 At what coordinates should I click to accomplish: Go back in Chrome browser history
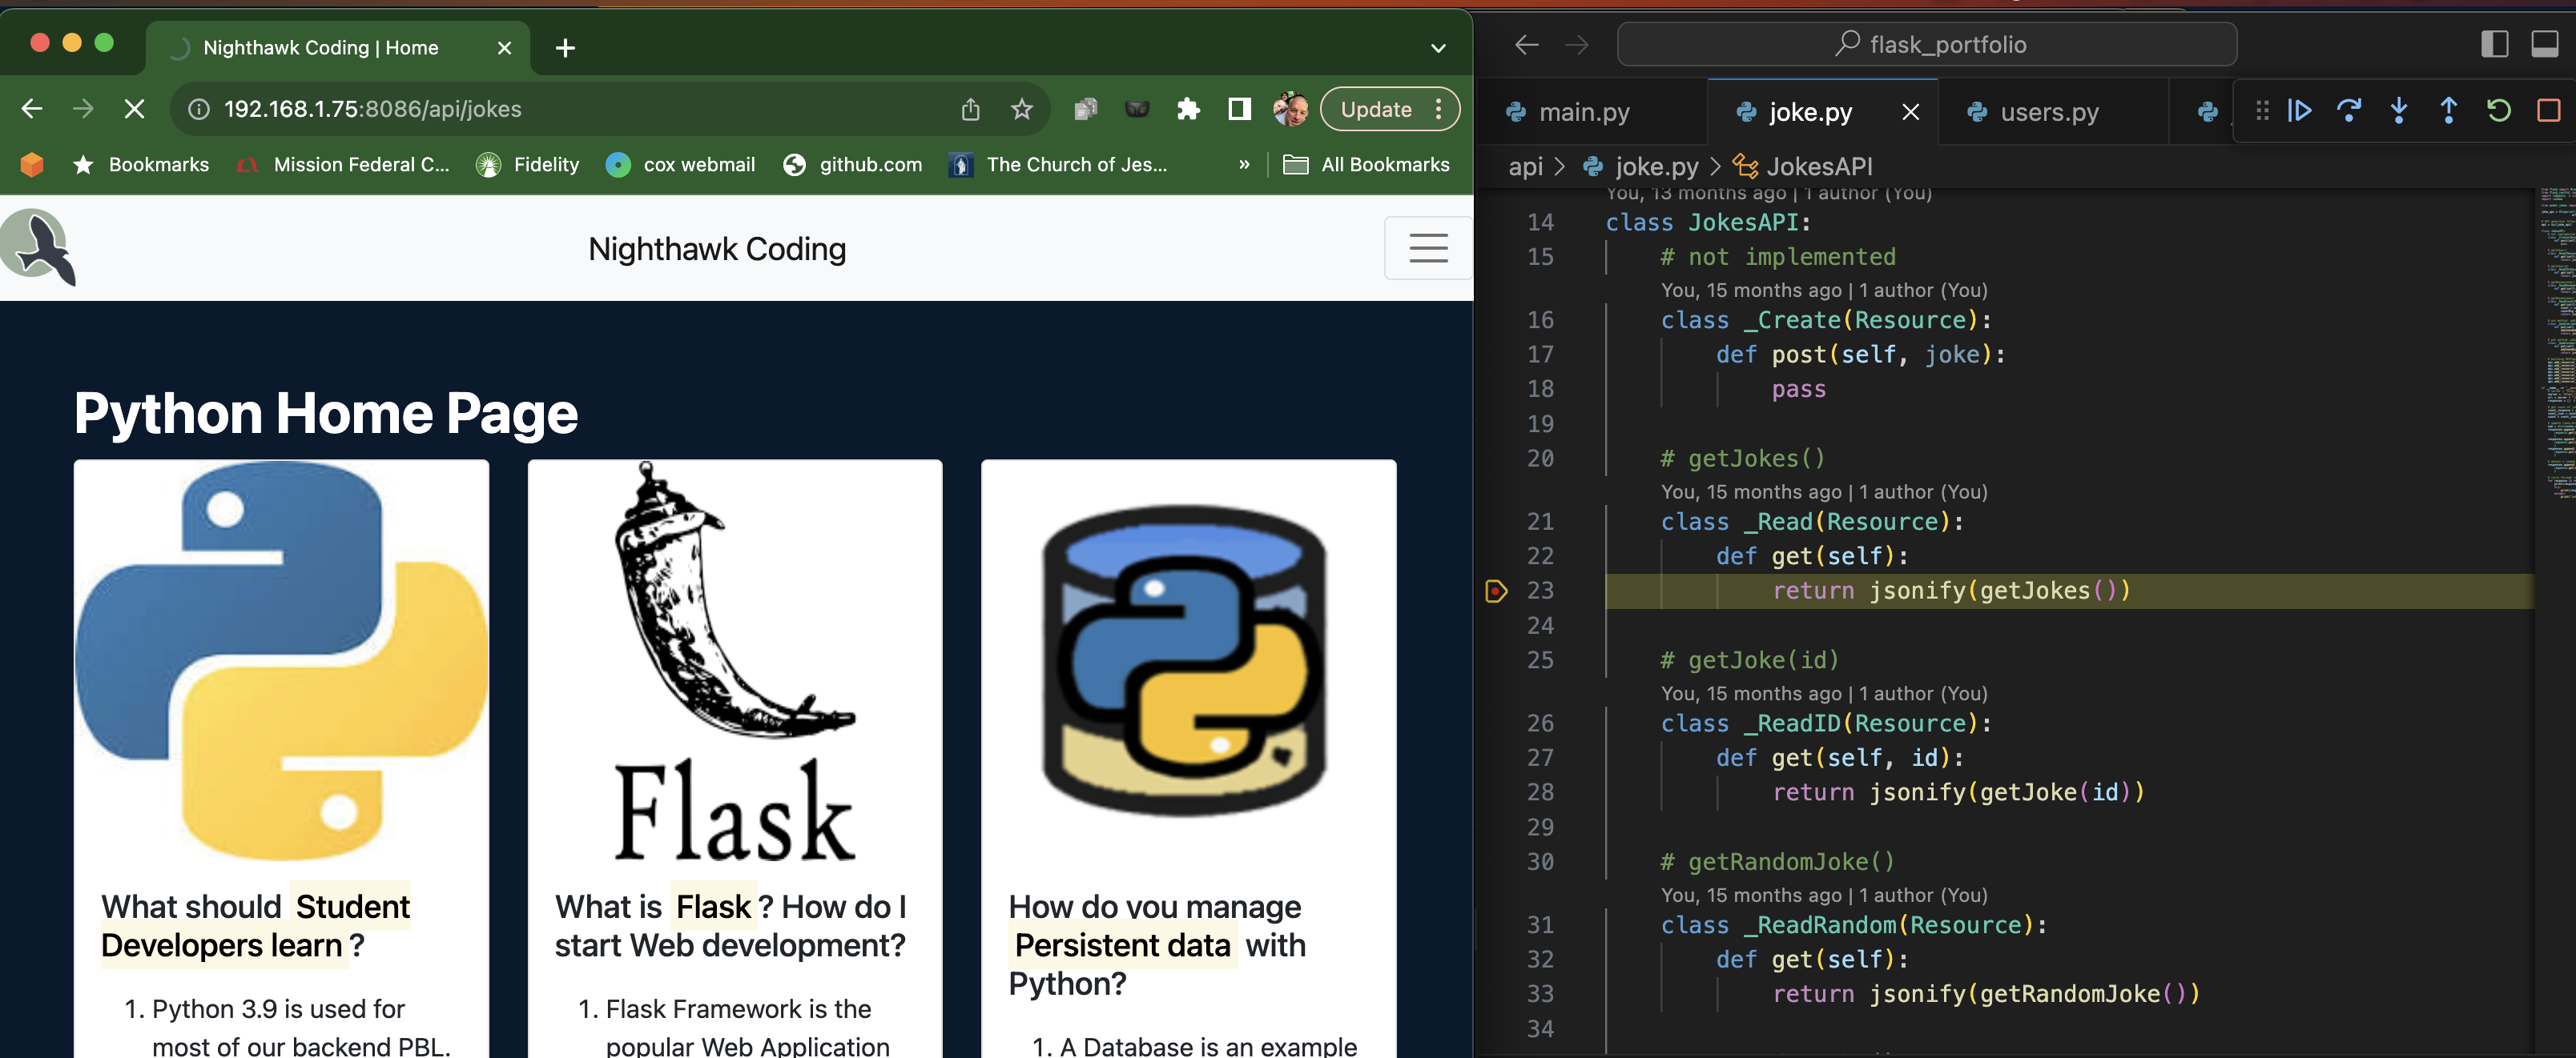[x=32, y=109]
